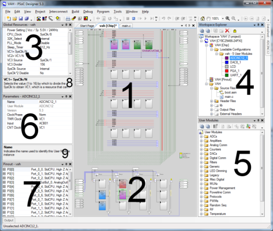Click the Navigate Forward round arrow
Image resolution: width=273 pixels, height=231 pixels.
click(252, 18)
